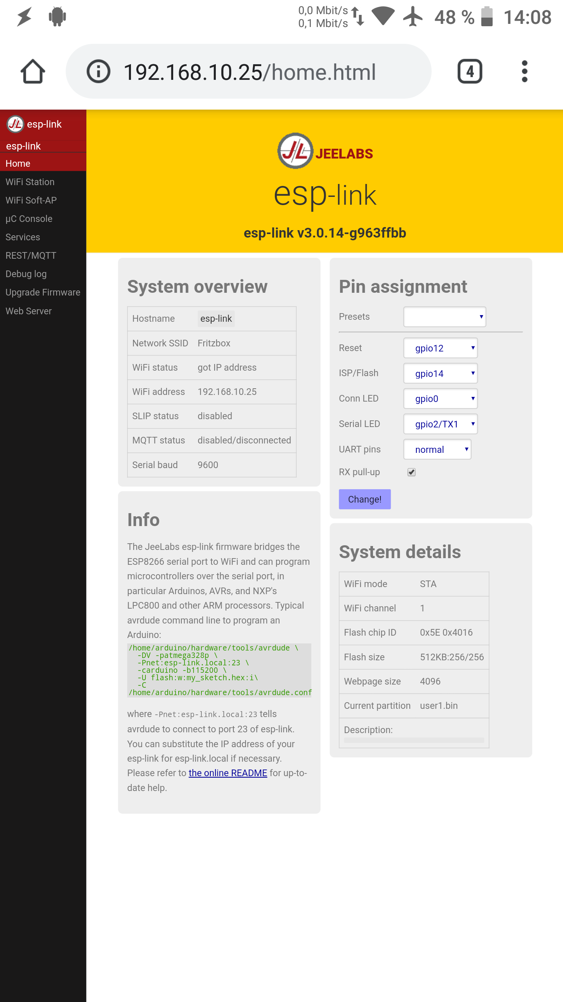Tap the WiFi signal status icon

[x=383, y=16]
